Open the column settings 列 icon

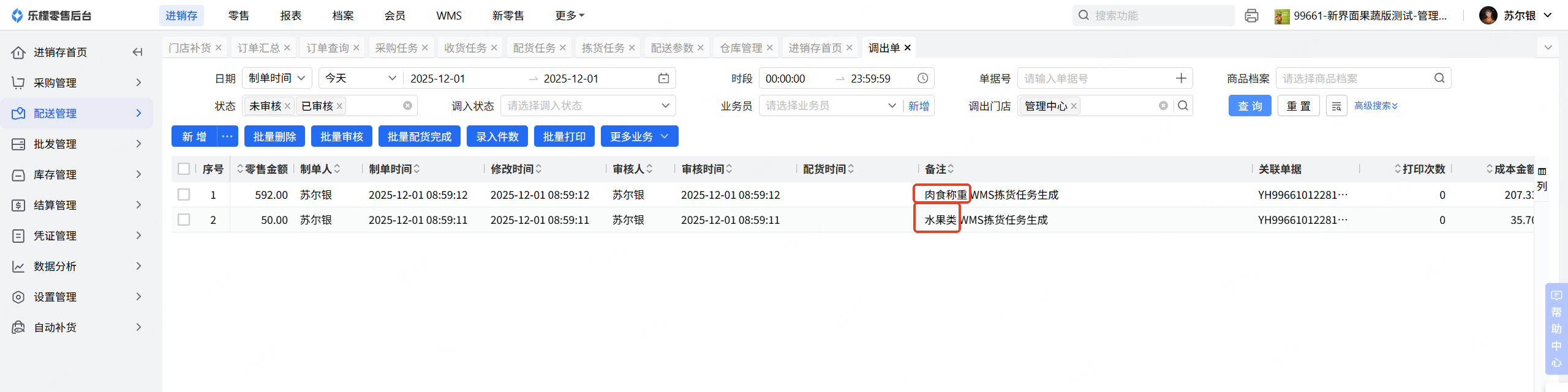coord(1542,179)
